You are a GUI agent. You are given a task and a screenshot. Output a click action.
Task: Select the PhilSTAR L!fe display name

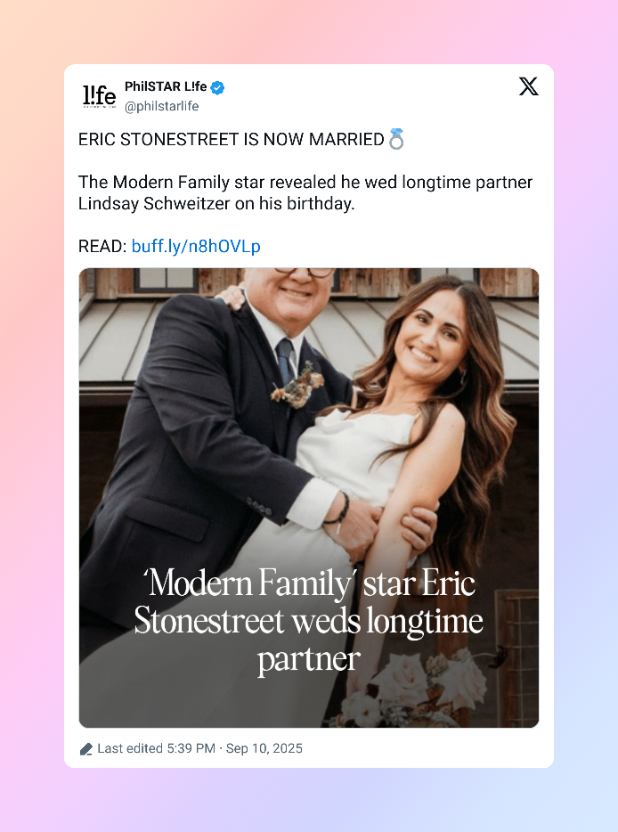(165, 86)
